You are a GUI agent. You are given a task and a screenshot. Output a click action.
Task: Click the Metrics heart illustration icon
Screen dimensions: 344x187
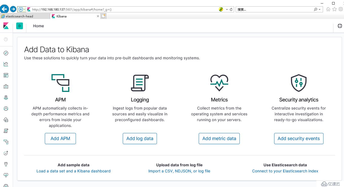[x=219, y=83]
